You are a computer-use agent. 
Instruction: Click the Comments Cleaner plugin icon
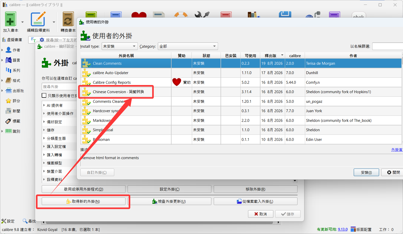[86, 102]
